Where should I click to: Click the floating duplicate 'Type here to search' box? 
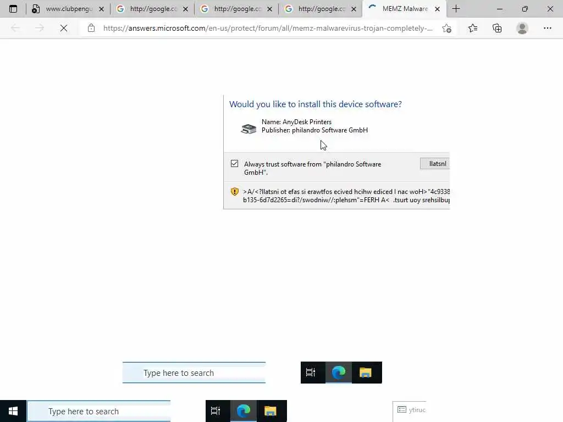pyautogui.click(x=194, y=373)
